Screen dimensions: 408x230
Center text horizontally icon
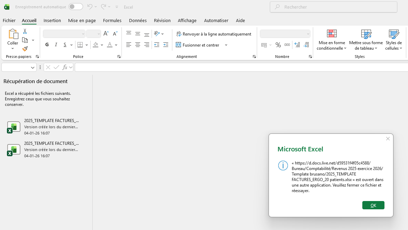tap(138, 45)
